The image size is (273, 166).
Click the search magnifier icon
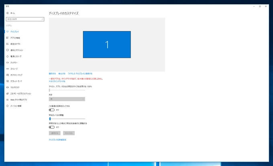point(42,19)
